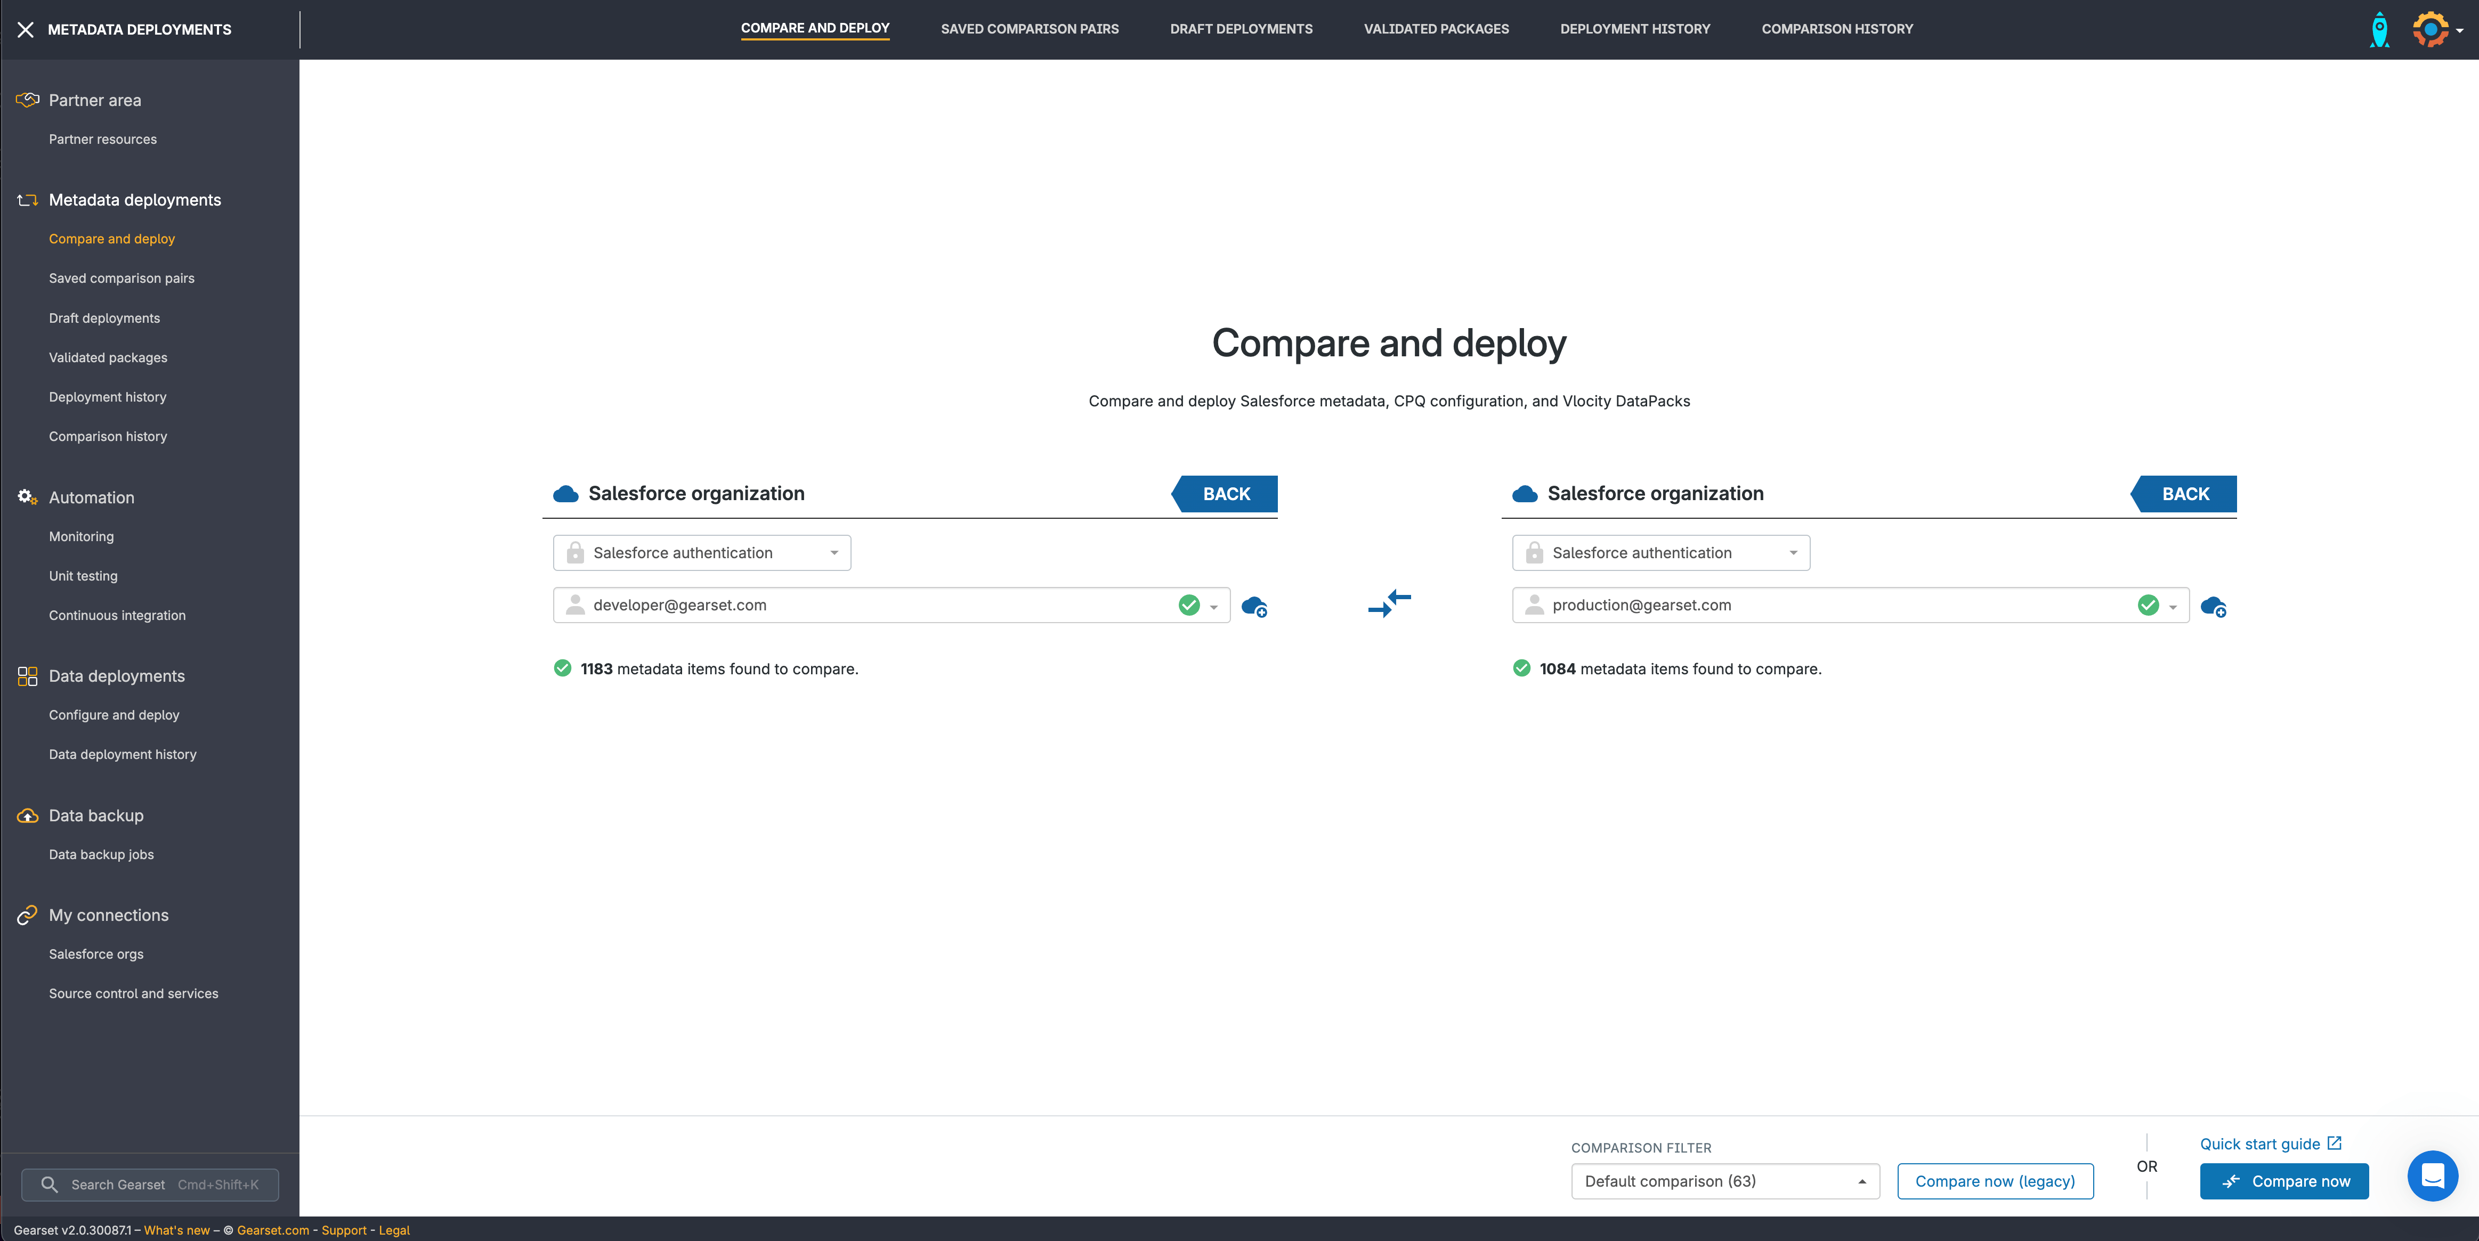This screenshot has width=2479, height=1241.
Task: Open the Gearset gear account menu icon
Action: pyautogui.click(x=2431, y=29)
